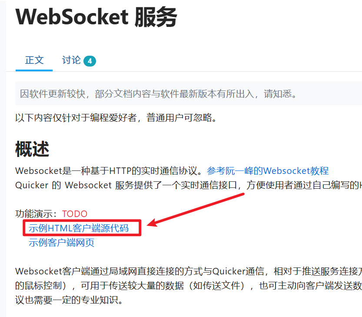Click the line starting Quicker 的 Websocket 服务
The height and width of the screenshot is (317, 362).
pyautogui.click(x=189, y=185)
